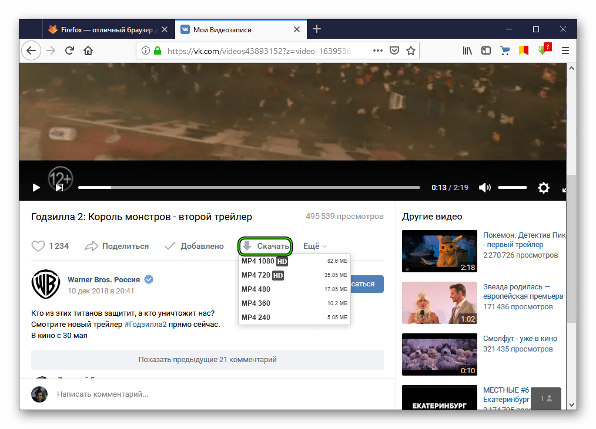Open the Warner Bros. Россия channel link
This screenshot has width=596, height=429.
pos(104,280)
